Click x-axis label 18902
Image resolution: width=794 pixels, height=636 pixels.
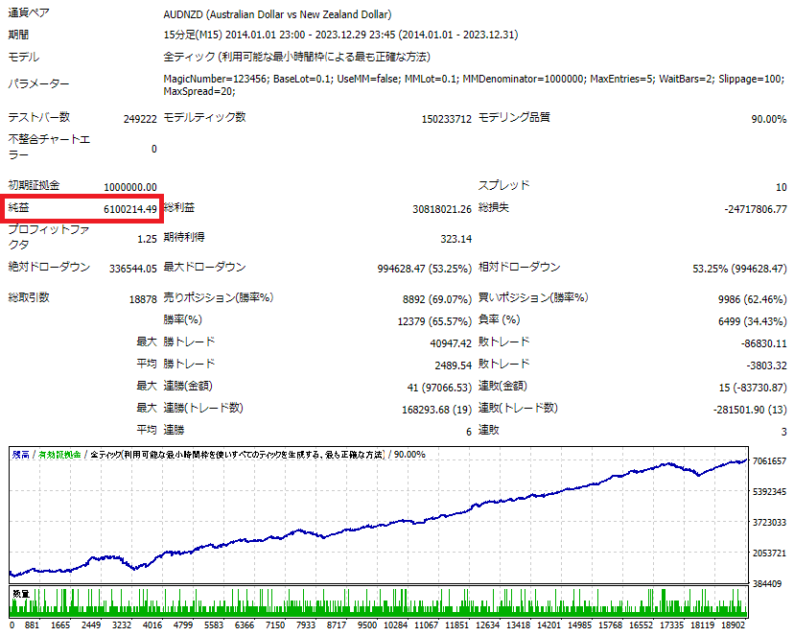coord(734,625)
